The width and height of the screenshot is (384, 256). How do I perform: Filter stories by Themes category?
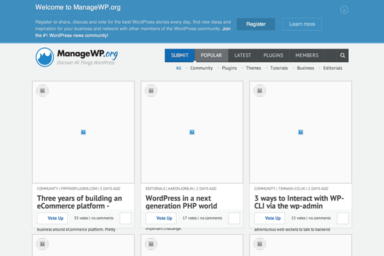point(253,68)
